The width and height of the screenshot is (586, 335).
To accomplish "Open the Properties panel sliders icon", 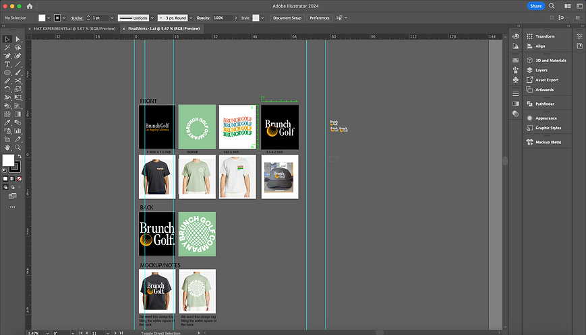I will click(x=579, y=36).
